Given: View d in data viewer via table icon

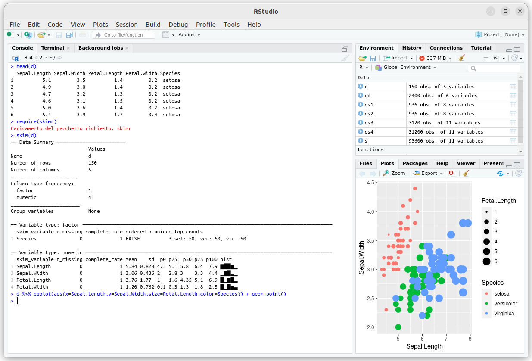Looking at the screenshot, I should coord(513,87).
